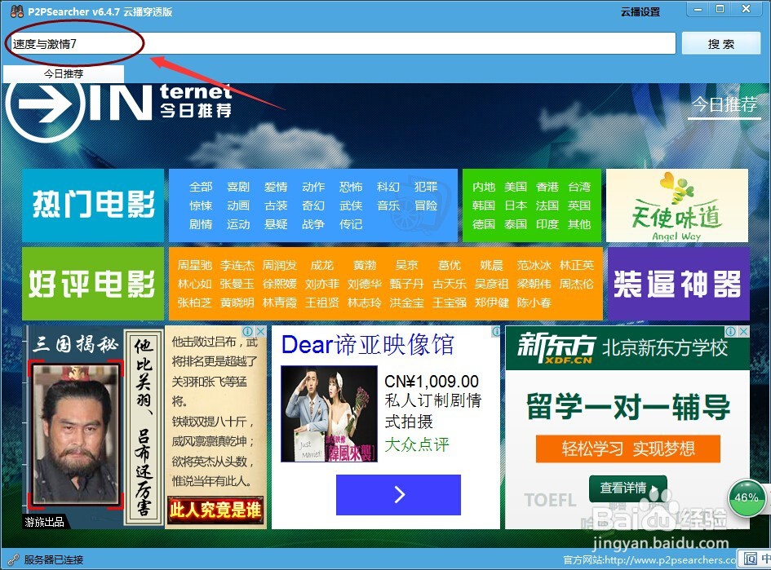Screen dimensions: 771x570
Task: Choose actor 林正英
Action: pos(576,265)
